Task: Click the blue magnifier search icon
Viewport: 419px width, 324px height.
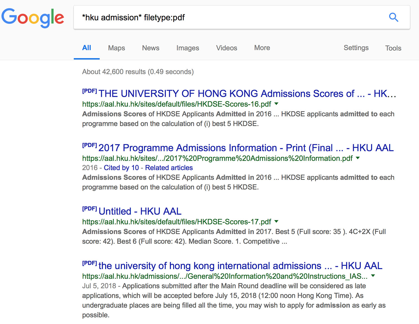Action: pyautogui.click(x=394, y=17)
